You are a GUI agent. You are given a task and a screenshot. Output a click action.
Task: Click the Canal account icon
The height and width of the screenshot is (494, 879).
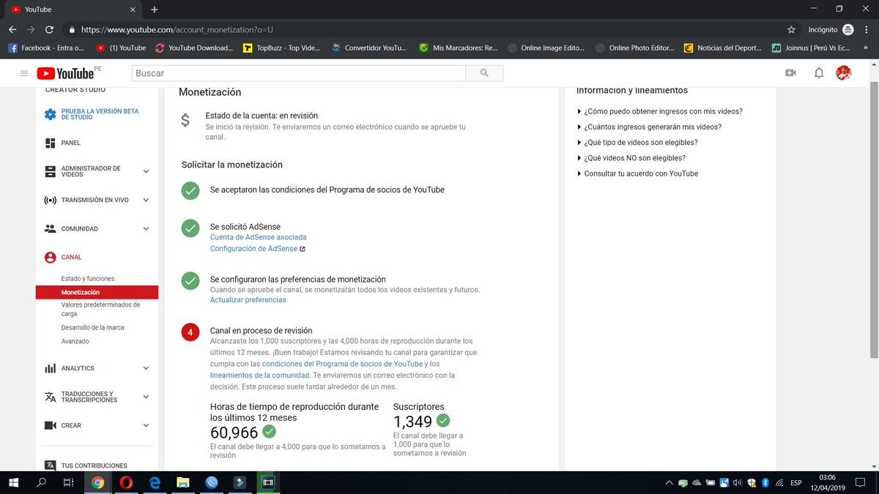click(50, 258)
